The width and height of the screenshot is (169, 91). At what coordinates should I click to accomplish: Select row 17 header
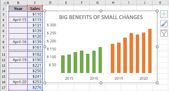point(3,87)
